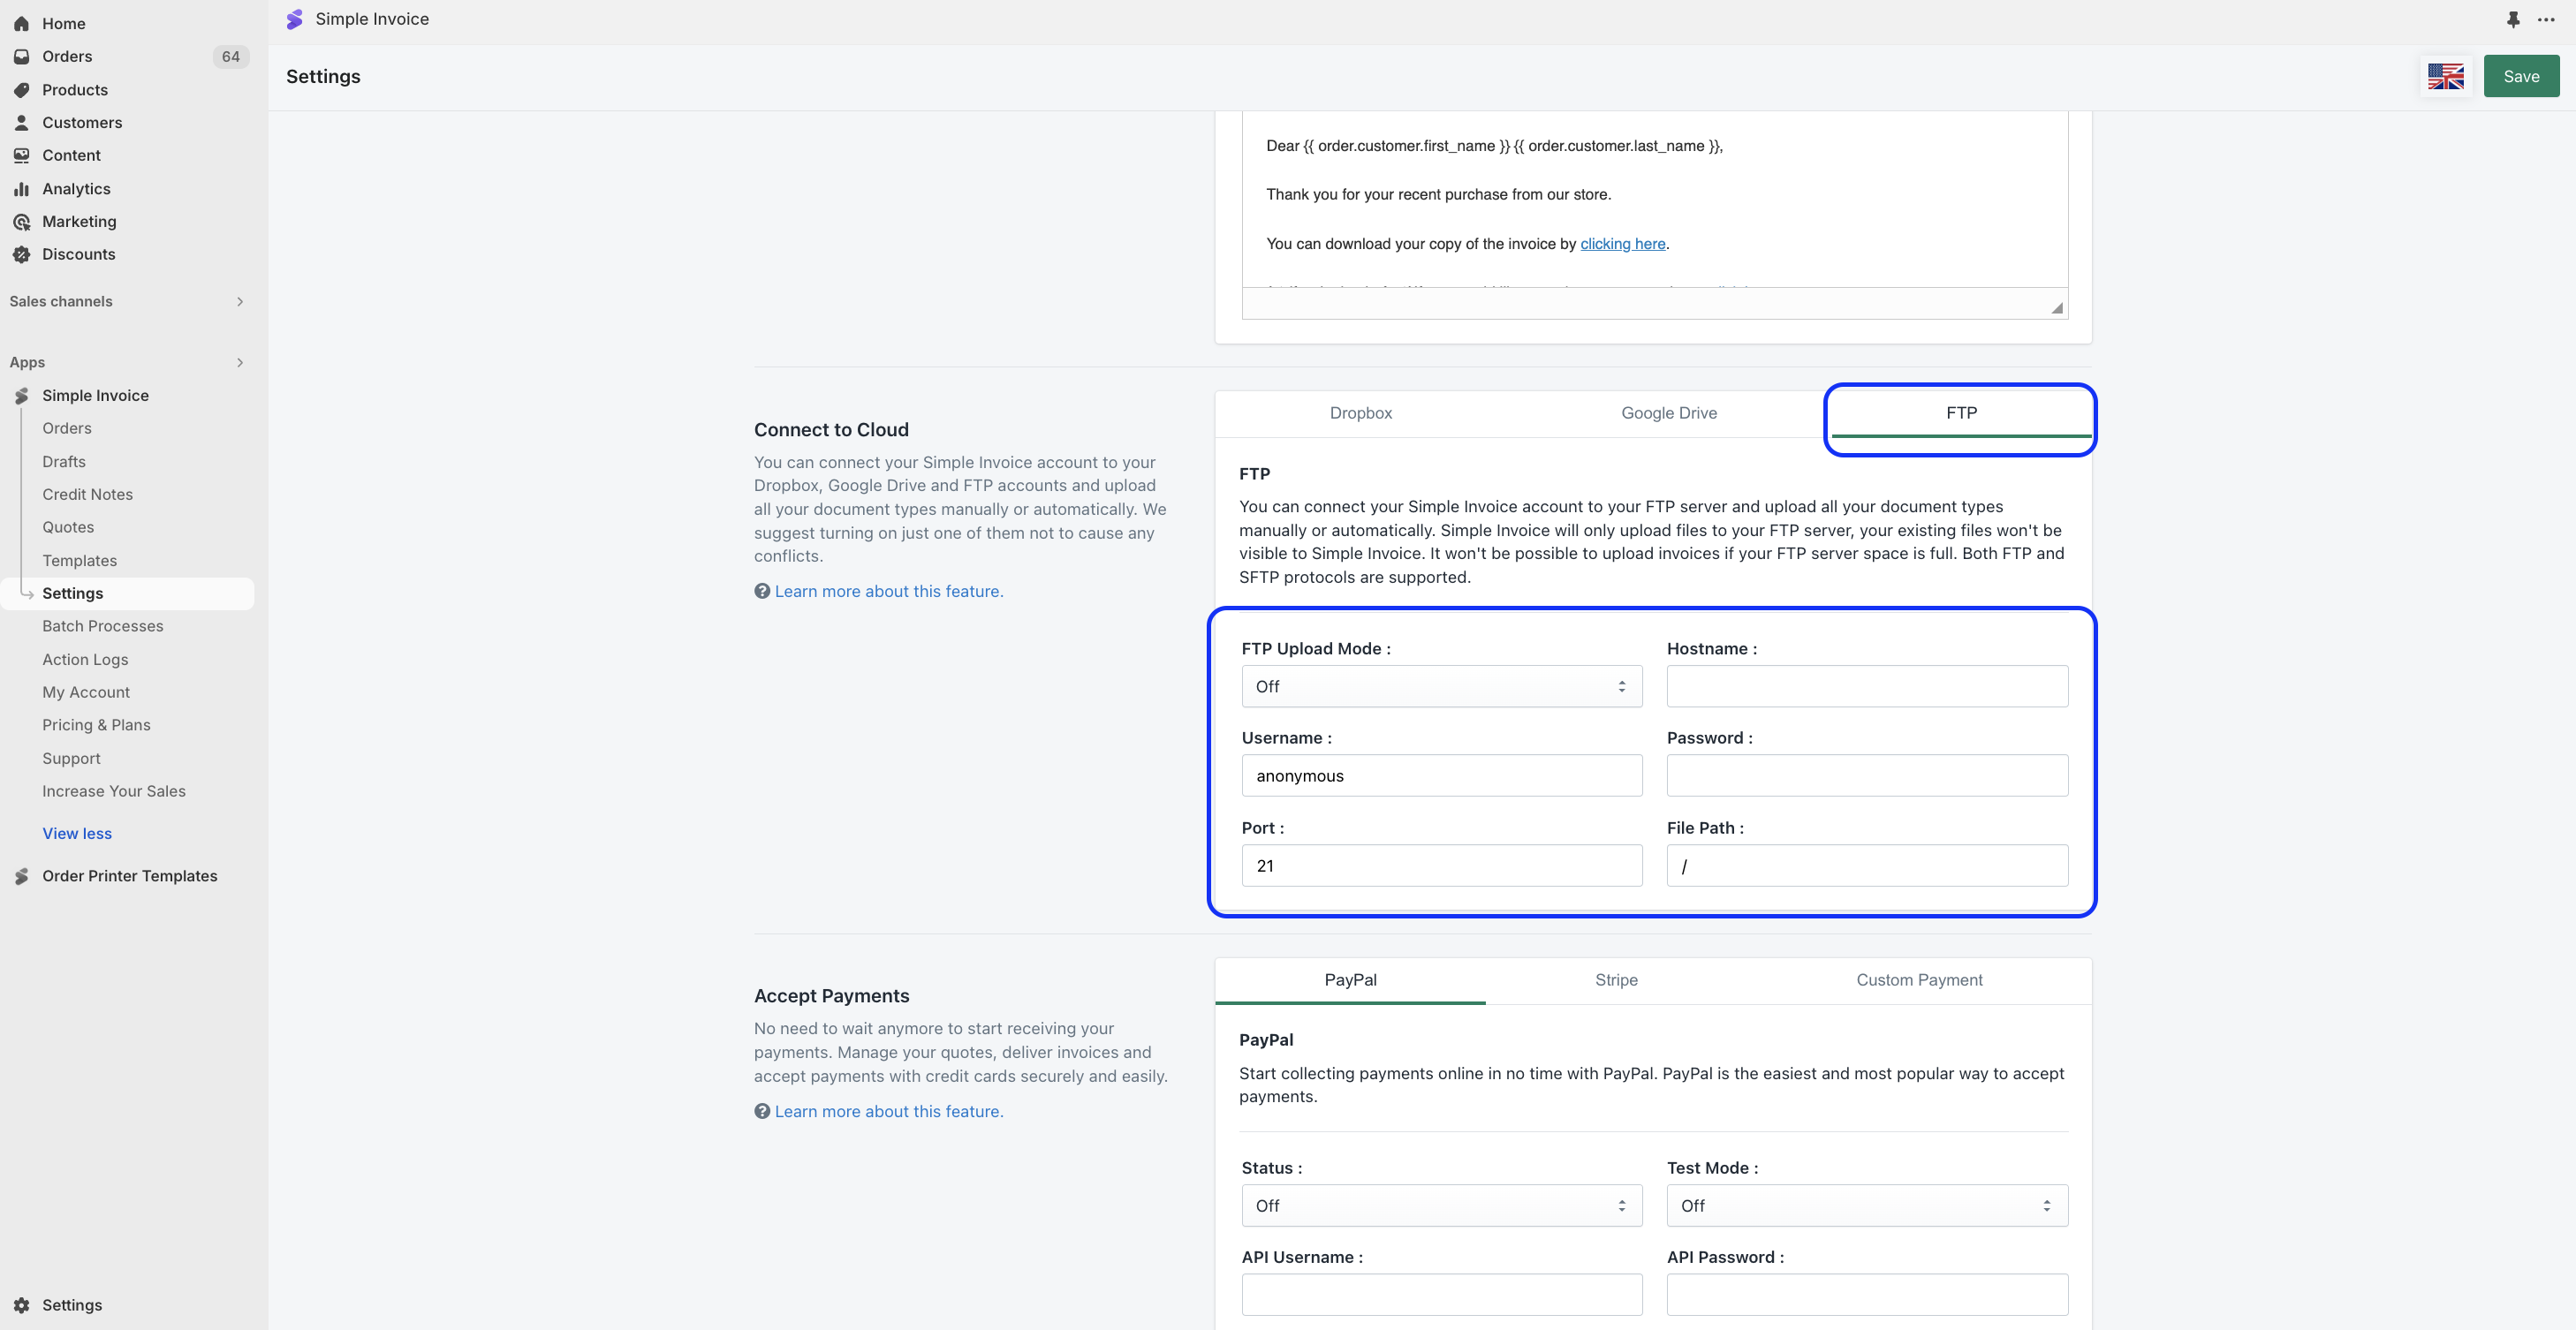Clear the Username field showing anonymous
The width and height of the screenshot is (2576, 1330).
coord(1441,775)
